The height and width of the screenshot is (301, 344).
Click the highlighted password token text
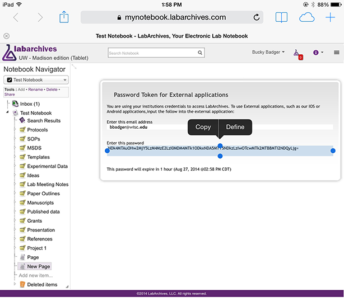tap(203, 148)
